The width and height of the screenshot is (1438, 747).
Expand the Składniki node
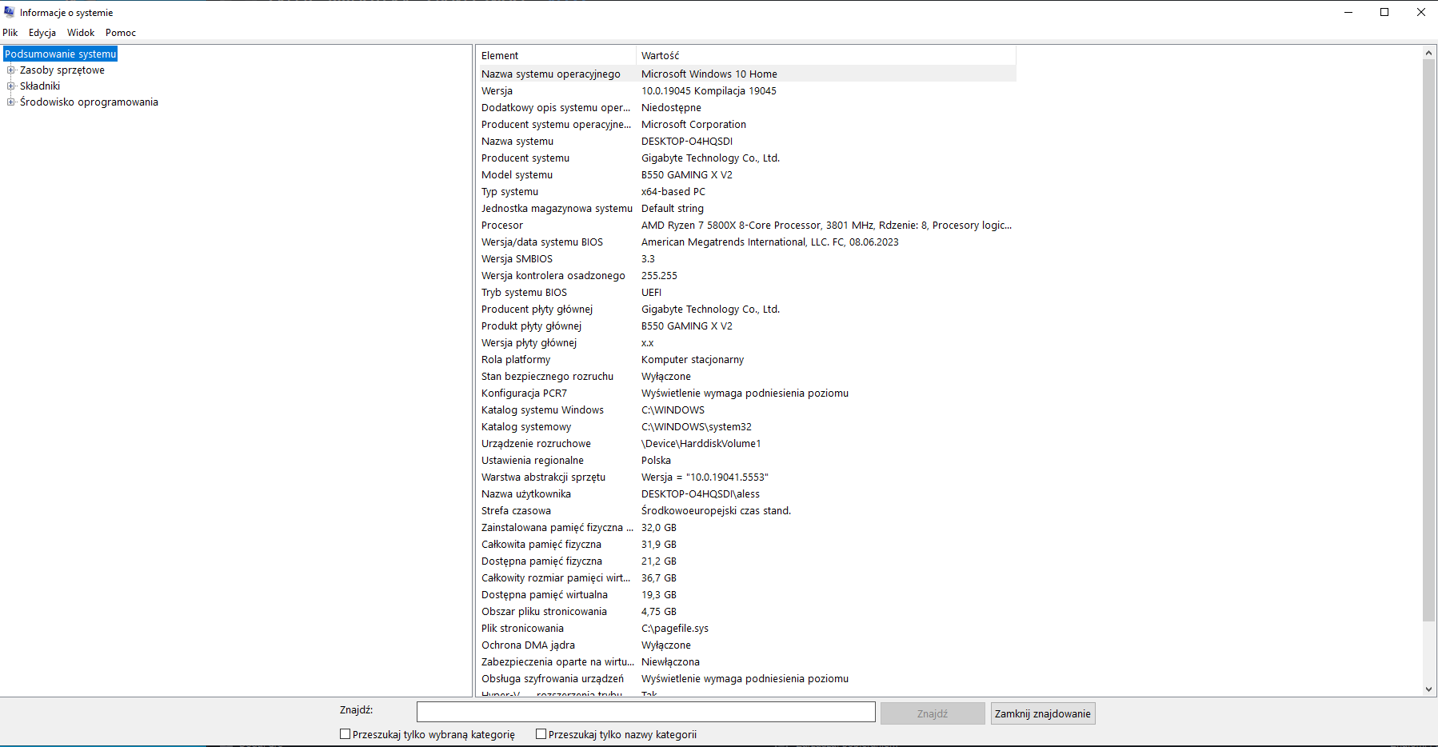(x=11, y=86)
